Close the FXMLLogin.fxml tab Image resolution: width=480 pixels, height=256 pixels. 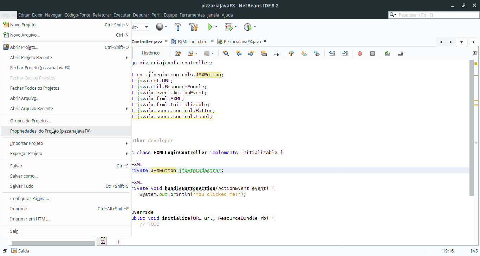[212, 41]
